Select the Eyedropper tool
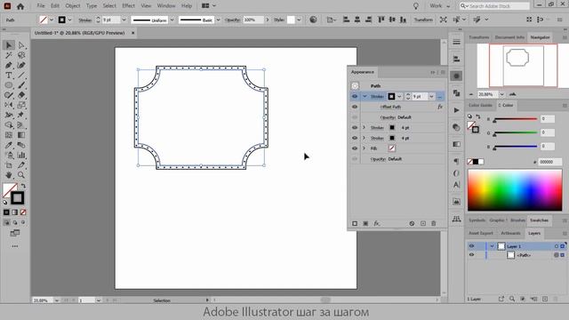This screenshot has height=320, width=569. tap(9, 145)
